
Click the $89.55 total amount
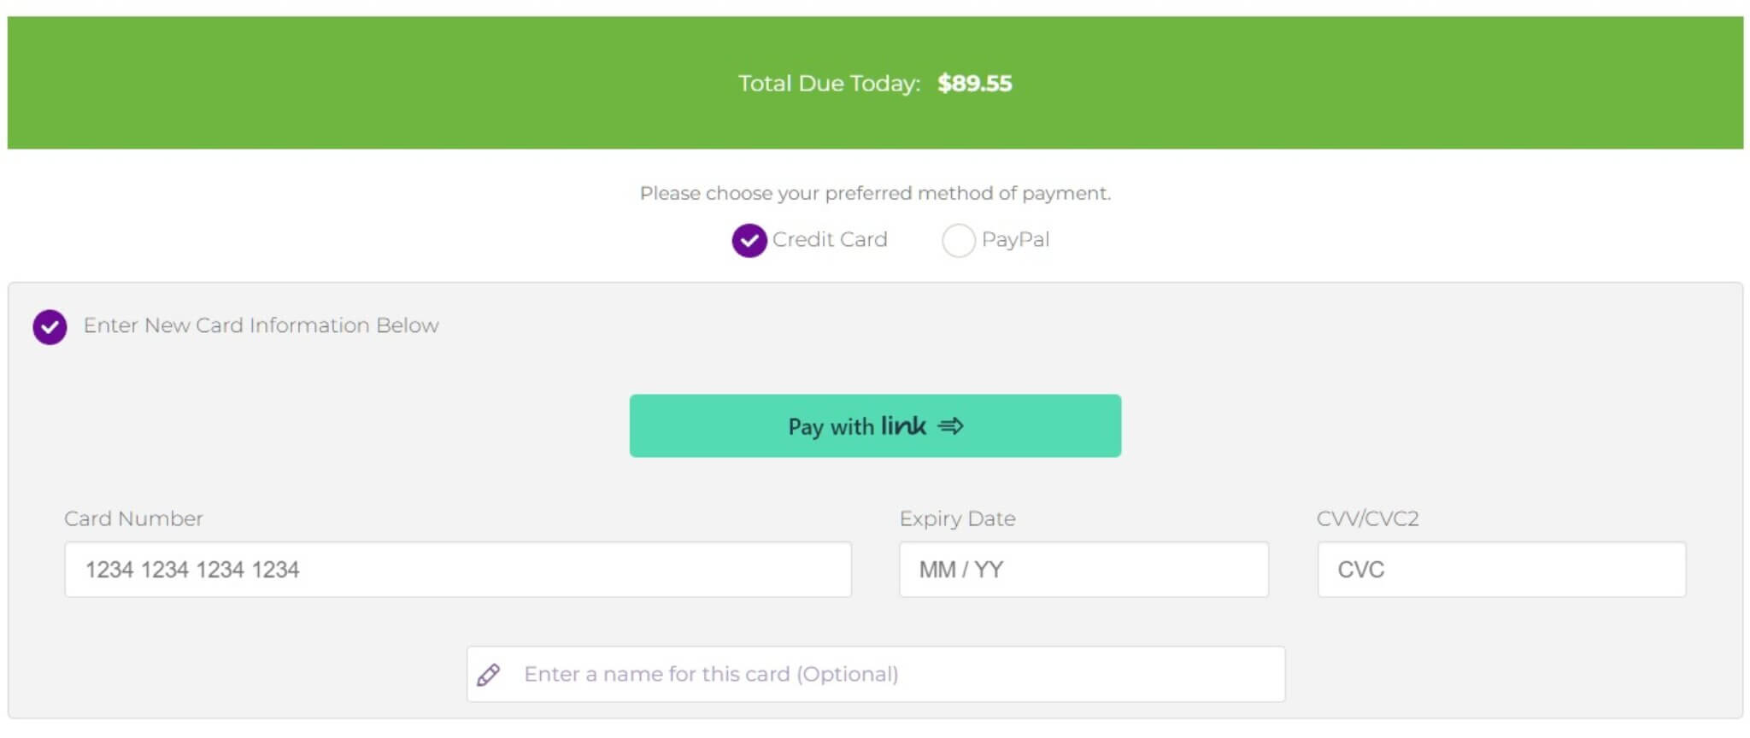(x=974, y=83)
